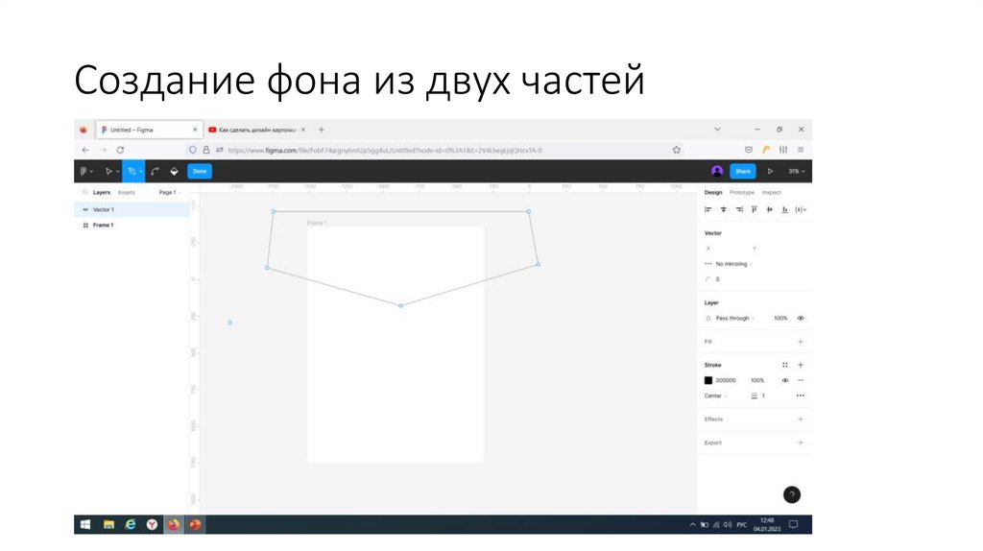
Task: Click the browser back arrow
Action: pos(85,151)
